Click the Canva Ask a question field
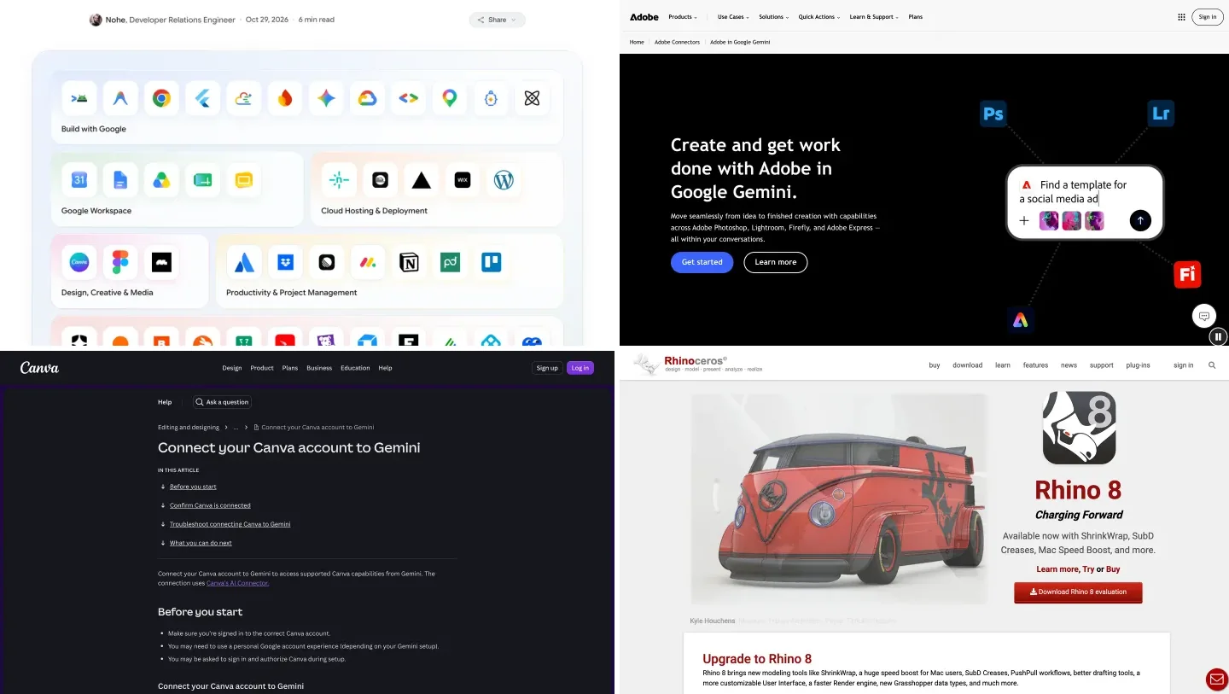This screenshot has width=1229, height=694. (x=221, y=402)
